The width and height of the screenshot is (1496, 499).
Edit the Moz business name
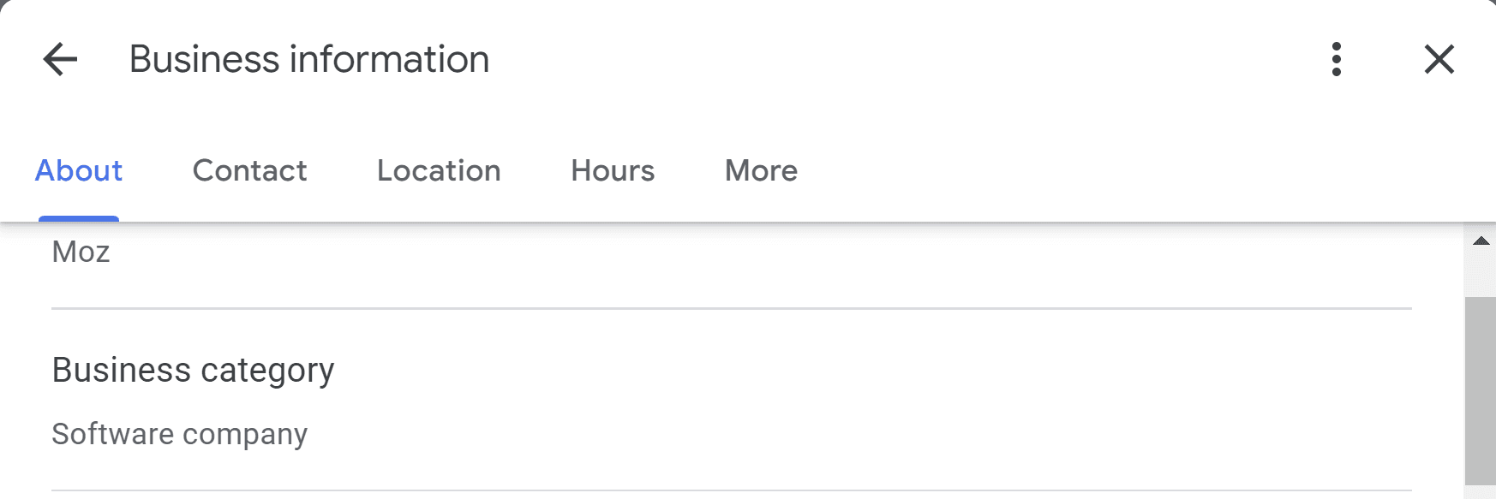pyautogui.click(x=81, y=252)
